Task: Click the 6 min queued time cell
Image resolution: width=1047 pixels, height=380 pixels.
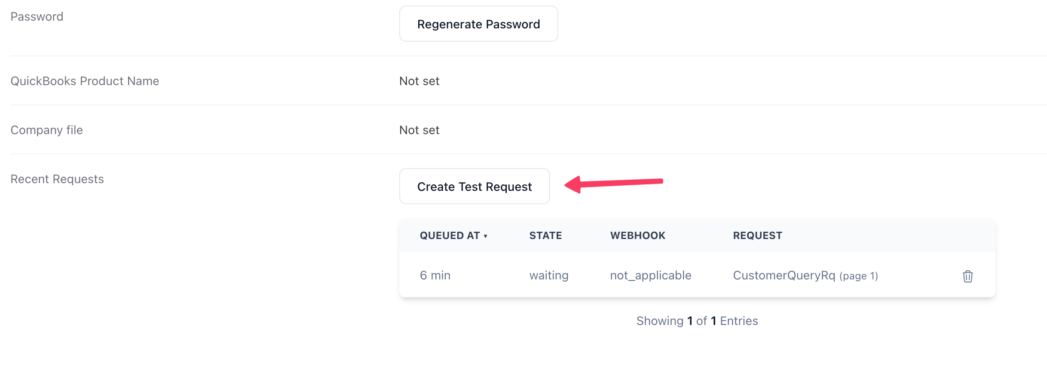Action: 435,276
